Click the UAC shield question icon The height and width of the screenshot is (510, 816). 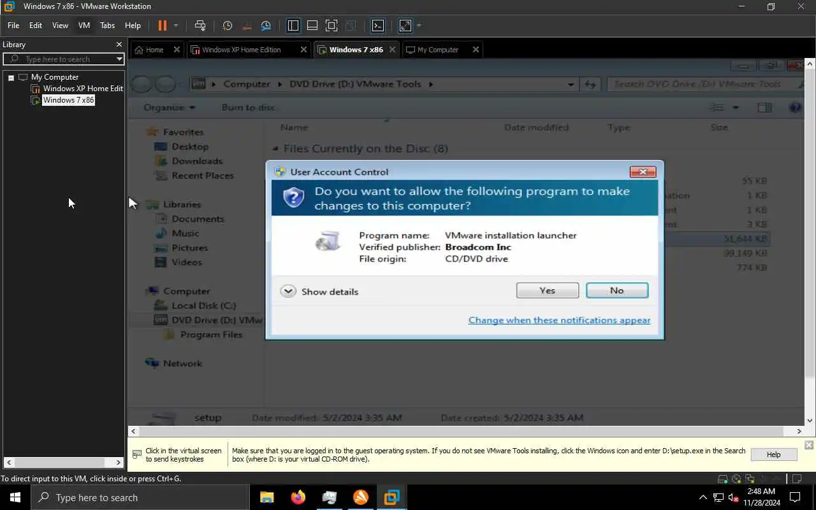point(293,197)
